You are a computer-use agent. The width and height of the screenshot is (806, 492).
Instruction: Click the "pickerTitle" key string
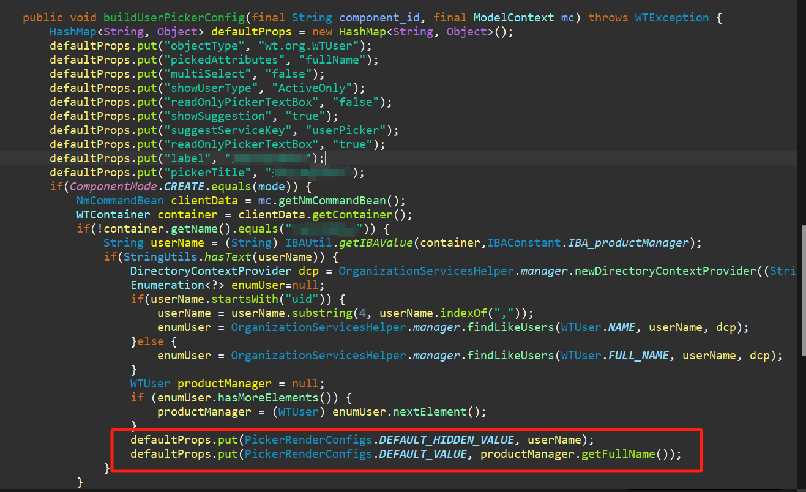click(207, 173)
